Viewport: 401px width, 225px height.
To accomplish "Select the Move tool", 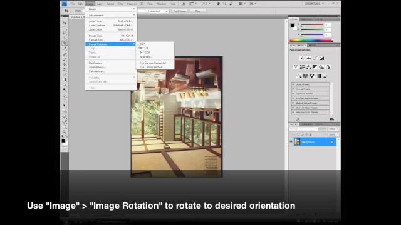I will 65,23.
